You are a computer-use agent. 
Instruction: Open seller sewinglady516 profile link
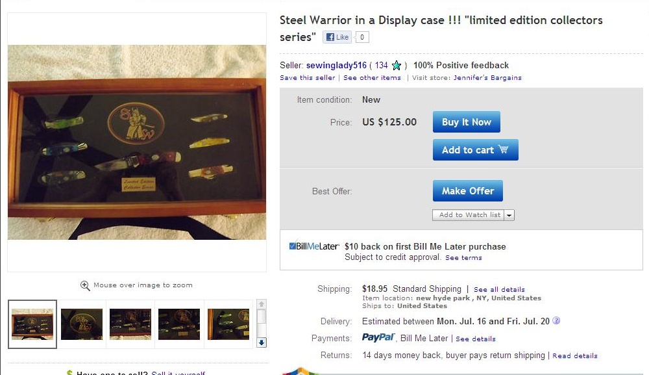pos(336,66)
